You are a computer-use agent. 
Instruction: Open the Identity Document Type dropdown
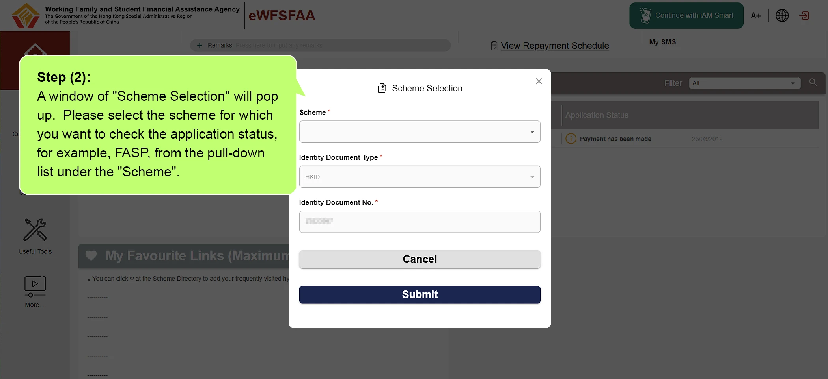[x=420, y=177]
